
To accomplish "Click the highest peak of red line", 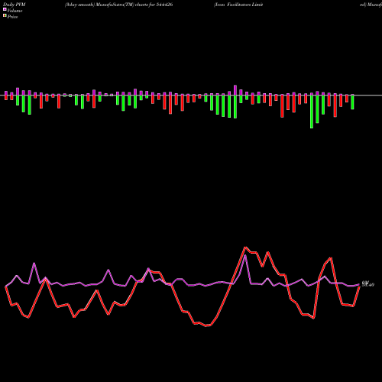I will click(x=245, y=247).
